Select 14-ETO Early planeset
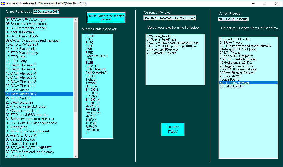 coord(39,61)
